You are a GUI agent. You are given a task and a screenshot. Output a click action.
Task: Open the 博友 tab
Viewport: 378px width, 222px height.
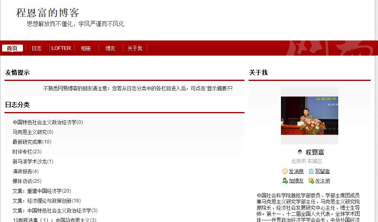(110, 48)
